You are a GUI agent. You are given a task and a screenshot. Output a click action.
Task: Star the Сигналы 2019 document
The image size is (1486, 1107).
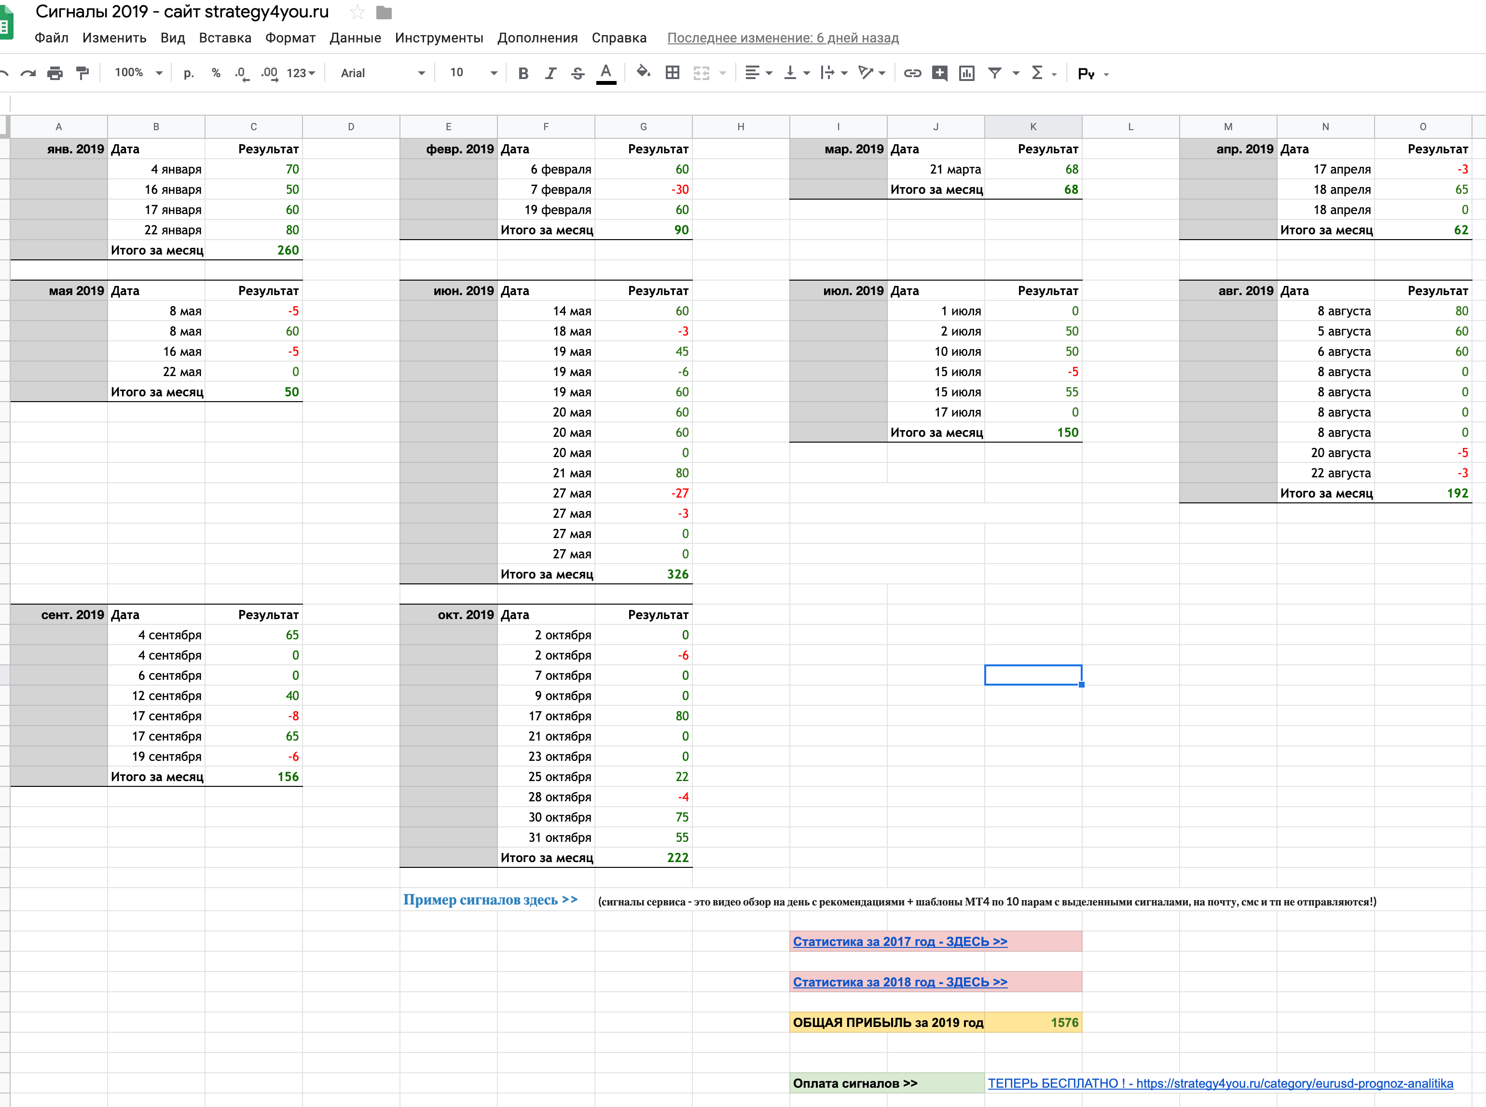click(358, 12)
